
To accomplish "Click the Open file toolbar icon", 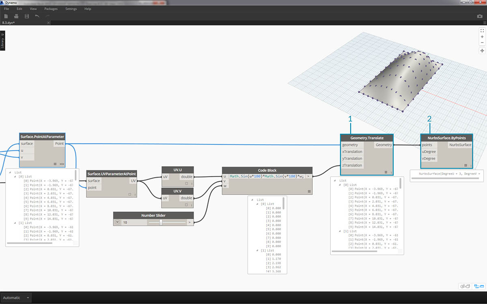I will [x=16, y=16].
